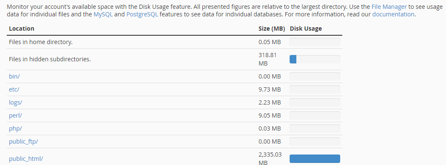This screenshot has height=165, width=446.
Task: Follow the PostgreSQL link
Action: [142, 14]
